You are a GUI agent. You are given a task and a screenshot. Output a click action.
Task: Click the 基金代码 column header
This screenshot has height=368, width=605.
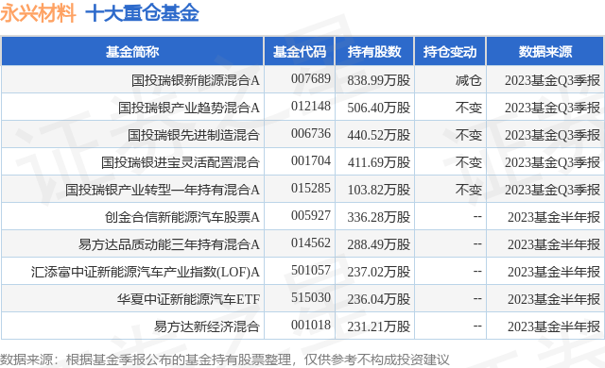tap(300, 52)
